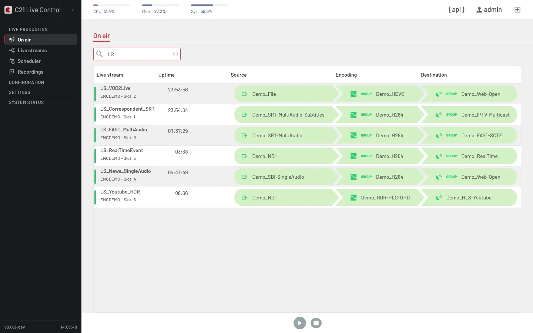Screen dimensions: 533x333
Task: Clear the search field with the x icon
Action: pos(175,54)
